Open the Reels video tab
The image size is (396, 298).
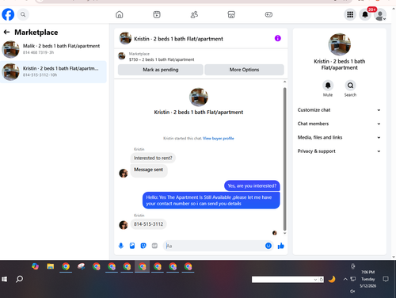pos(157,14)
